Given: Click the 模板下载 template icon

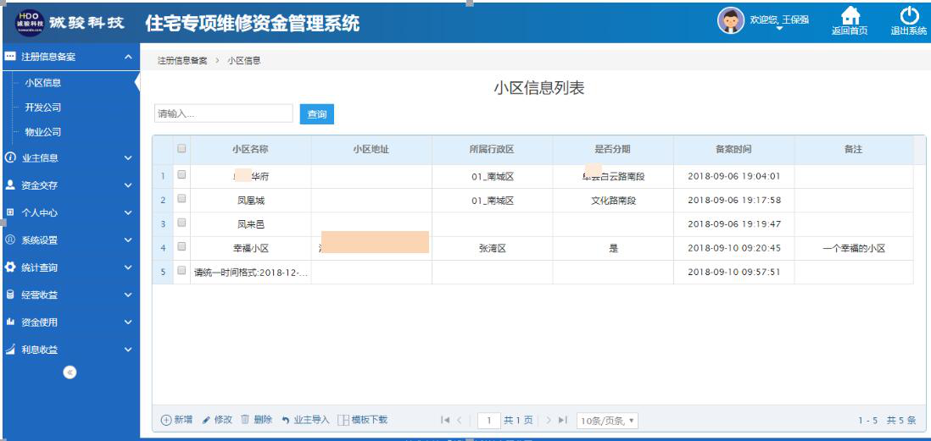Looking at the screenshot, I should pyautogui.click(x=343, y=420).
